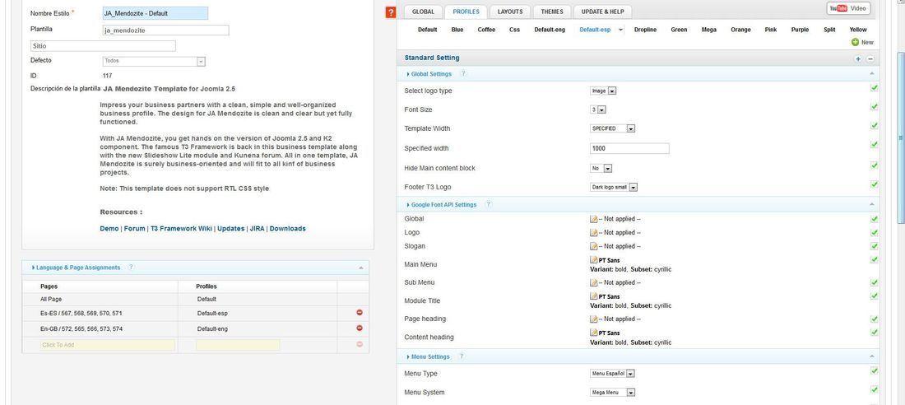Open the Downloads resource link
Viewport: 905px width, 405px height.
pyautogui.click(x=287, y=229)
